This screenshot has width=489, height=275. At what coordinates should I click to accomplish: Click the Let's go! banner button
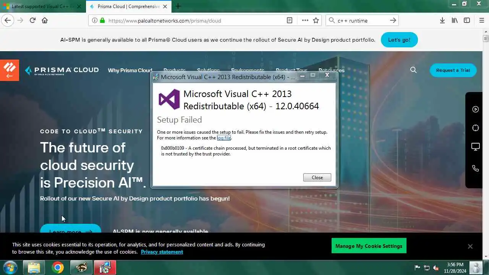[399, 40]
